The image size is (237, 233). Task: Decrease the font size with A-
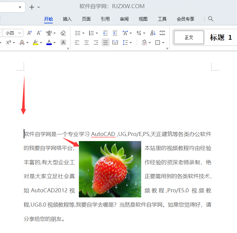39,33
